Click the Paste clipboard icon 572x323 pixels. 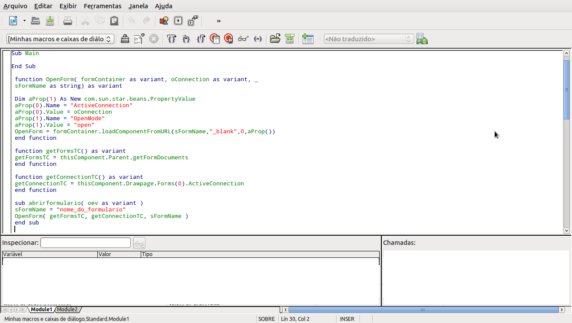(x=114, y=20)
